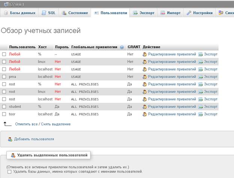Click the Базы данных tab icon
234x178 pixels.
coord(6,13)
